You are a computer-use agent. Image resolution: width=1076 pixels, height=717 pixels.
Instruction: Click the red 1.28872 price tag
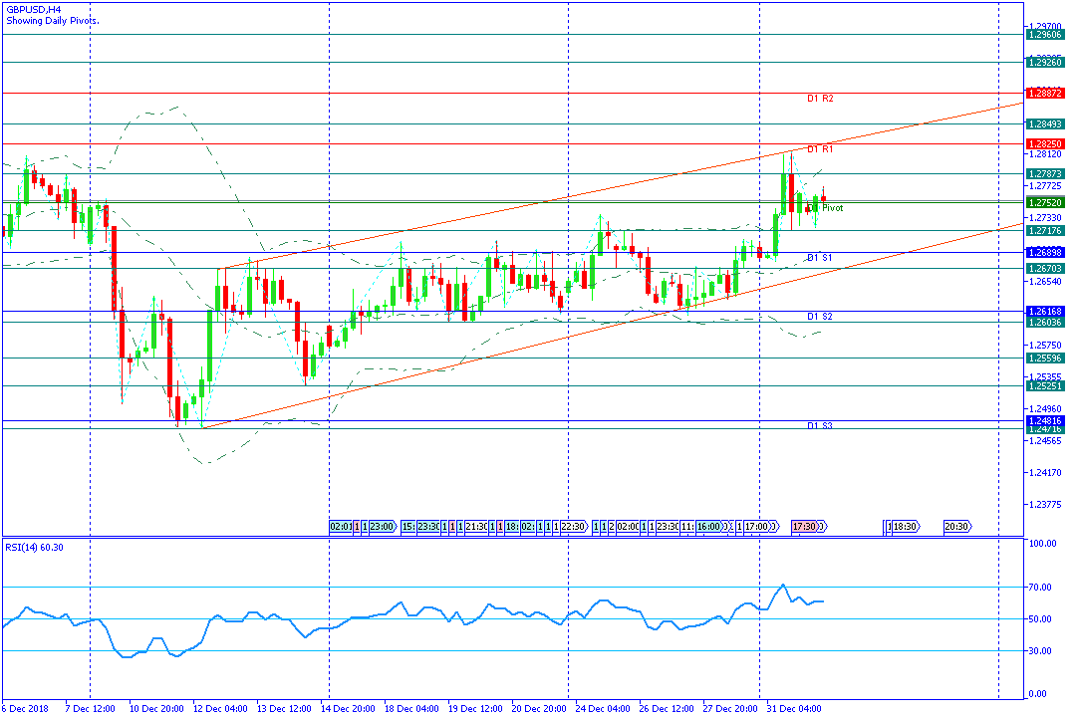[x=1045, y=94]
